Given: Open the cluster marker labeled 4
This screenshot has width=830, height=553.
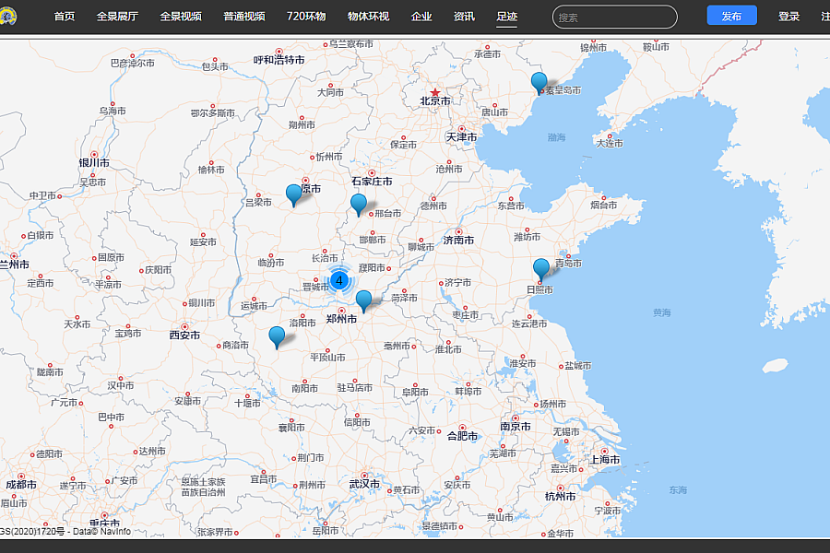Looking at the screenshot, I should click(x=339, y=280).
